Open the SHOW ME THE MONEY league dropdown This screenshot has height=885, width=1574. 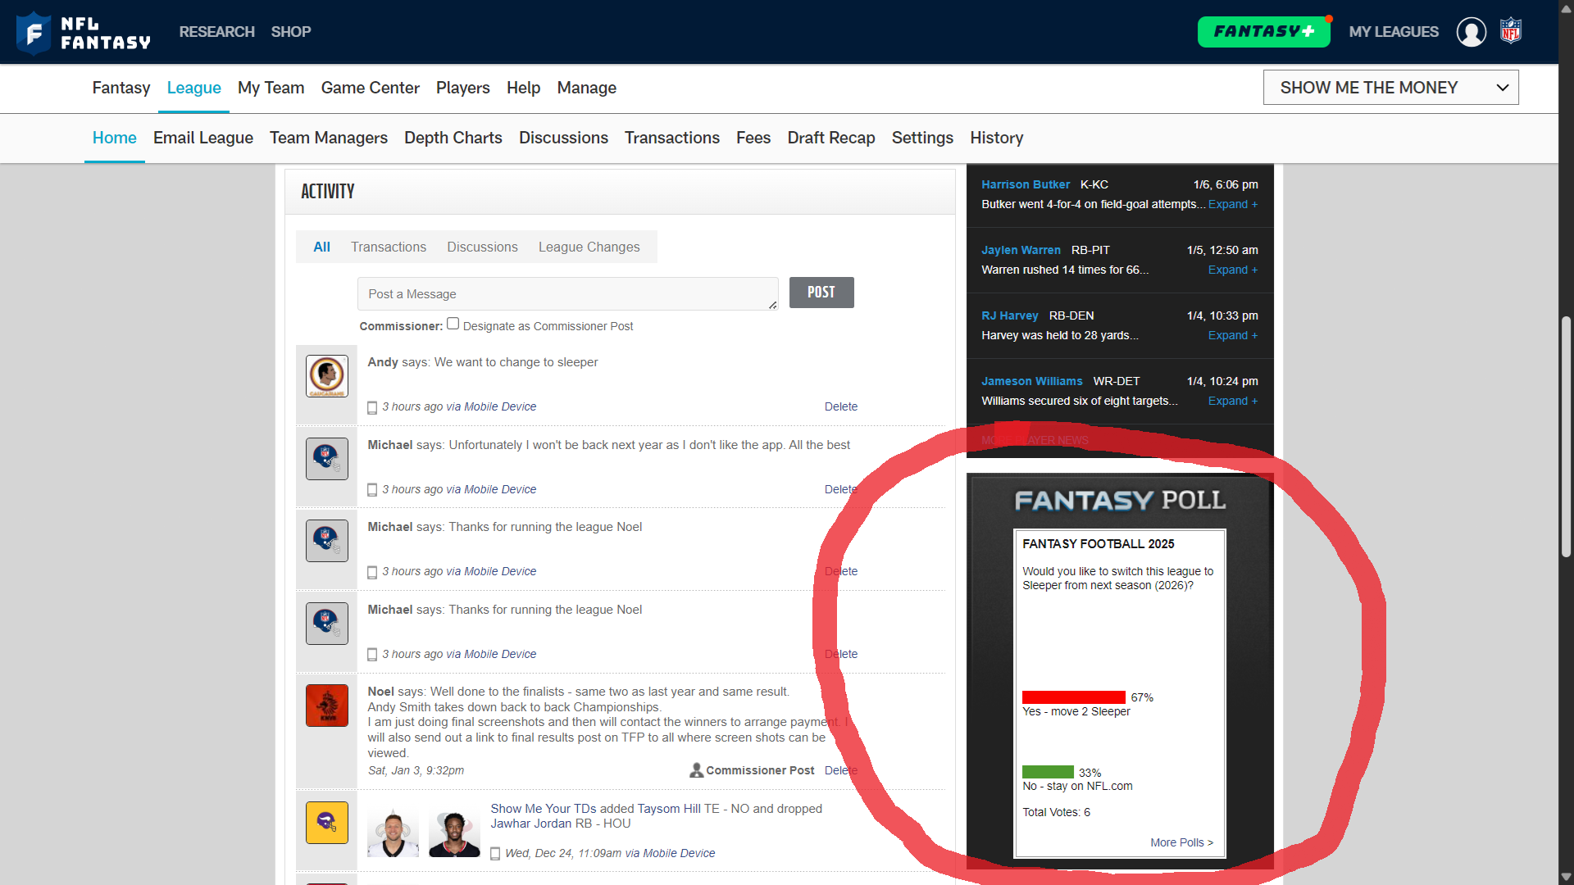pyautogui.click(x=1390, y=88)
